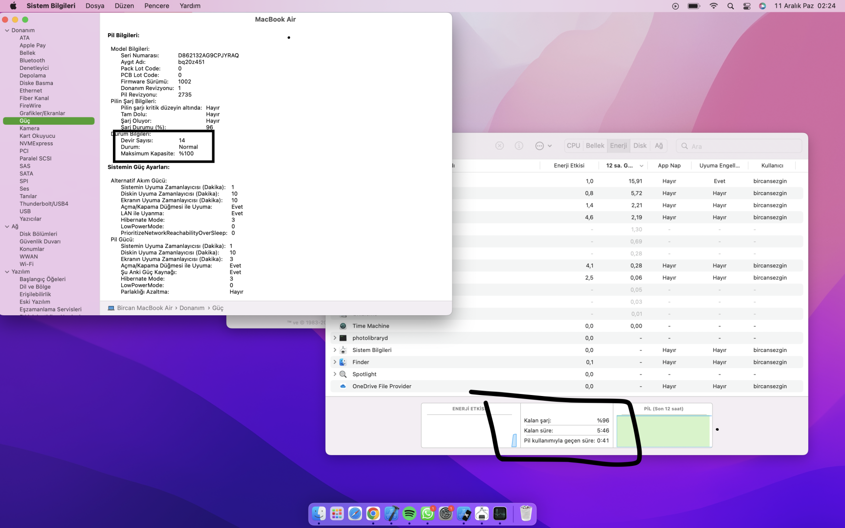Open System Preferences in the dock

coord(445,513)
